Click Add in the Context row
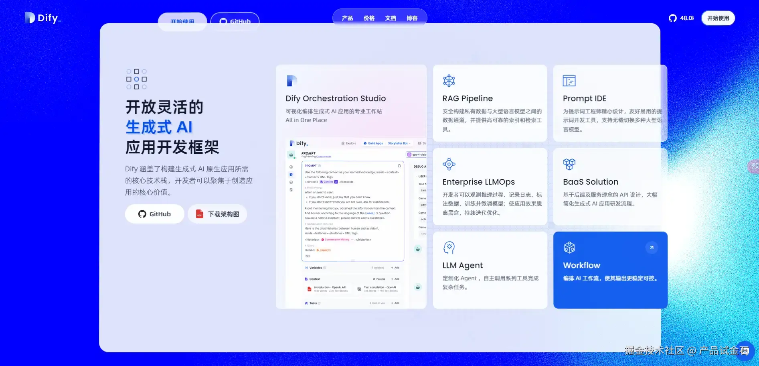 pos(395,279)
